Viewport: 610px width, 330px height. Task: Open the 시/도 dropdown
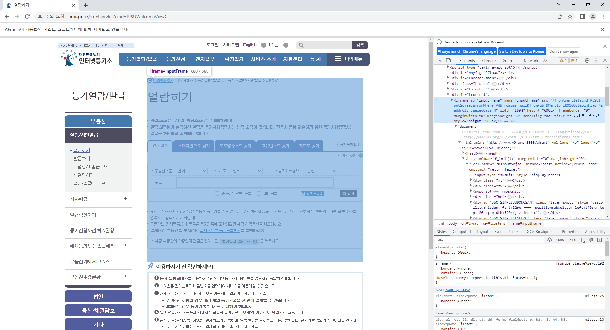coord(247,171)
